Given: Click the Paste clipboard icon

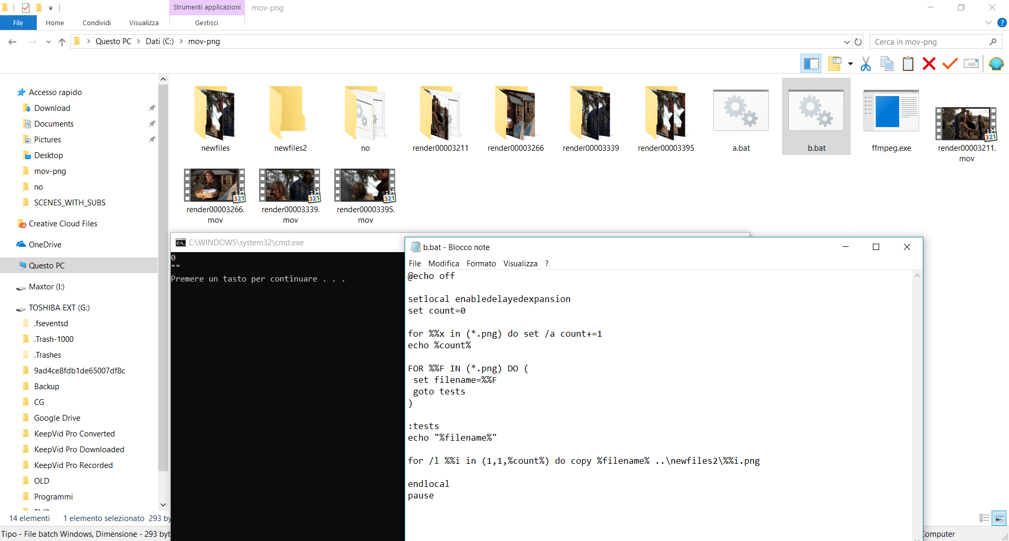Looking at the screenshot, I should coord(908,64).
